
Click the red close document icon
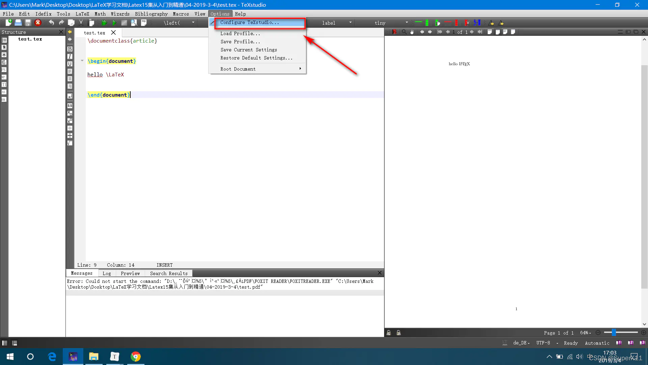coord(38,23)
